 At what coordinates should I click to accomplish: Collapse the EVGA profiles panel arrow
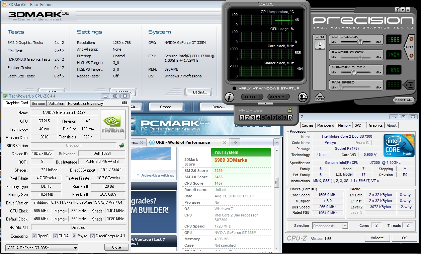pos(266,104)
